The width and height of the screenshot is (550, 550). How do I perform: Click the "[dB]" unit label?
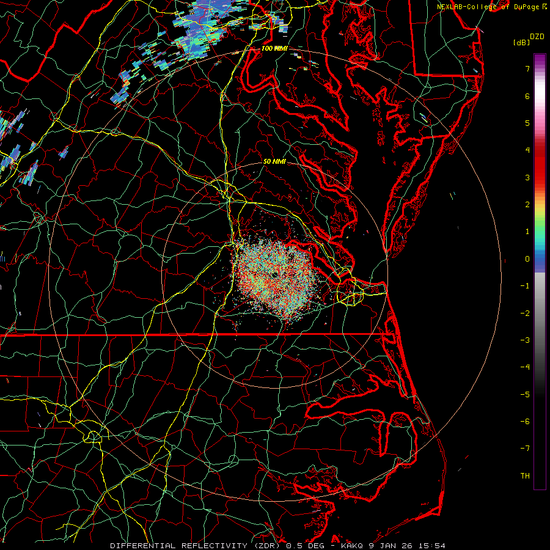pyautogui.click(x=522, y=42)
